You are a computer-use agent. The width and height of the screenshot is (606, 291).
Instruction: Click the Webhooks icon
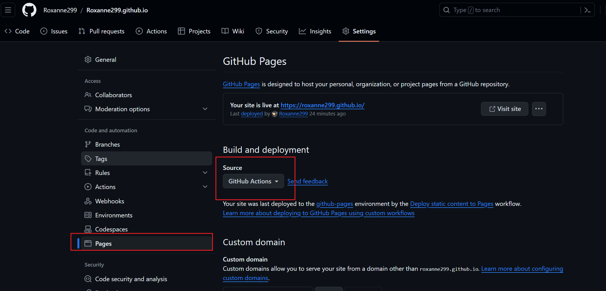coord(88,201)
